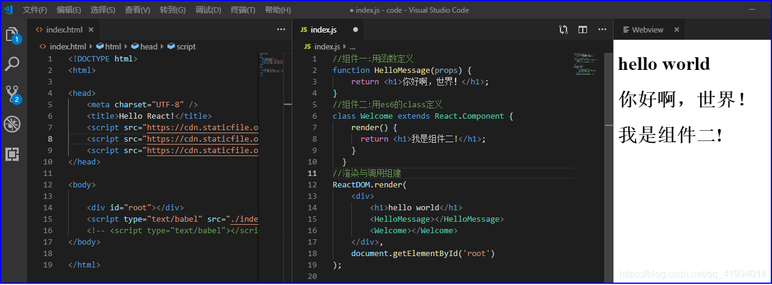Click line number 11 in index.js gutter
The width and height of the screenshot is (772, 285).
pyautogui.click(x=312, y=174)
